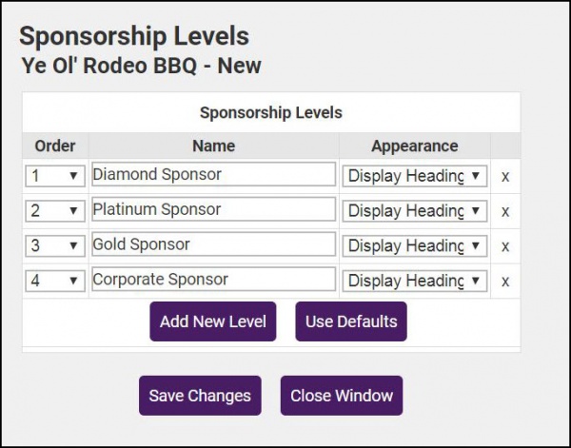Click the Close Window button
The image size is (571, 448).
pyautogui.click(x=342, y=396)
